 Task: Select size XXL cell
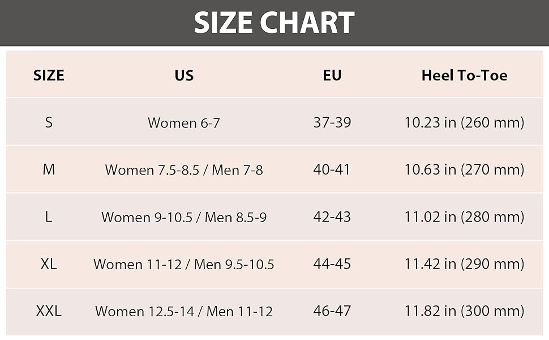49,311
